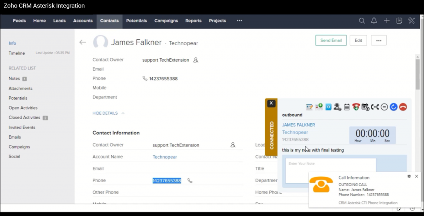The height and width of the screenshot is (216, 424).
Task: Click the 00:00:00 call timer display
Action: point(372,135)
